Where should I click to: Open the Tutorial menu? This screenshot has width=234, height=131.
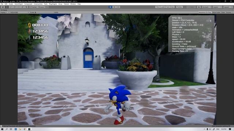point(66,4)
